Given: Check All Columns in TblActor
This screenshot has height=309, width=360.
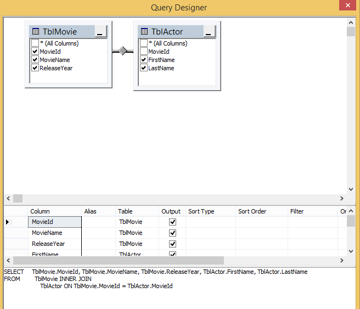Looking at the screenshot, I should (143, 43).
